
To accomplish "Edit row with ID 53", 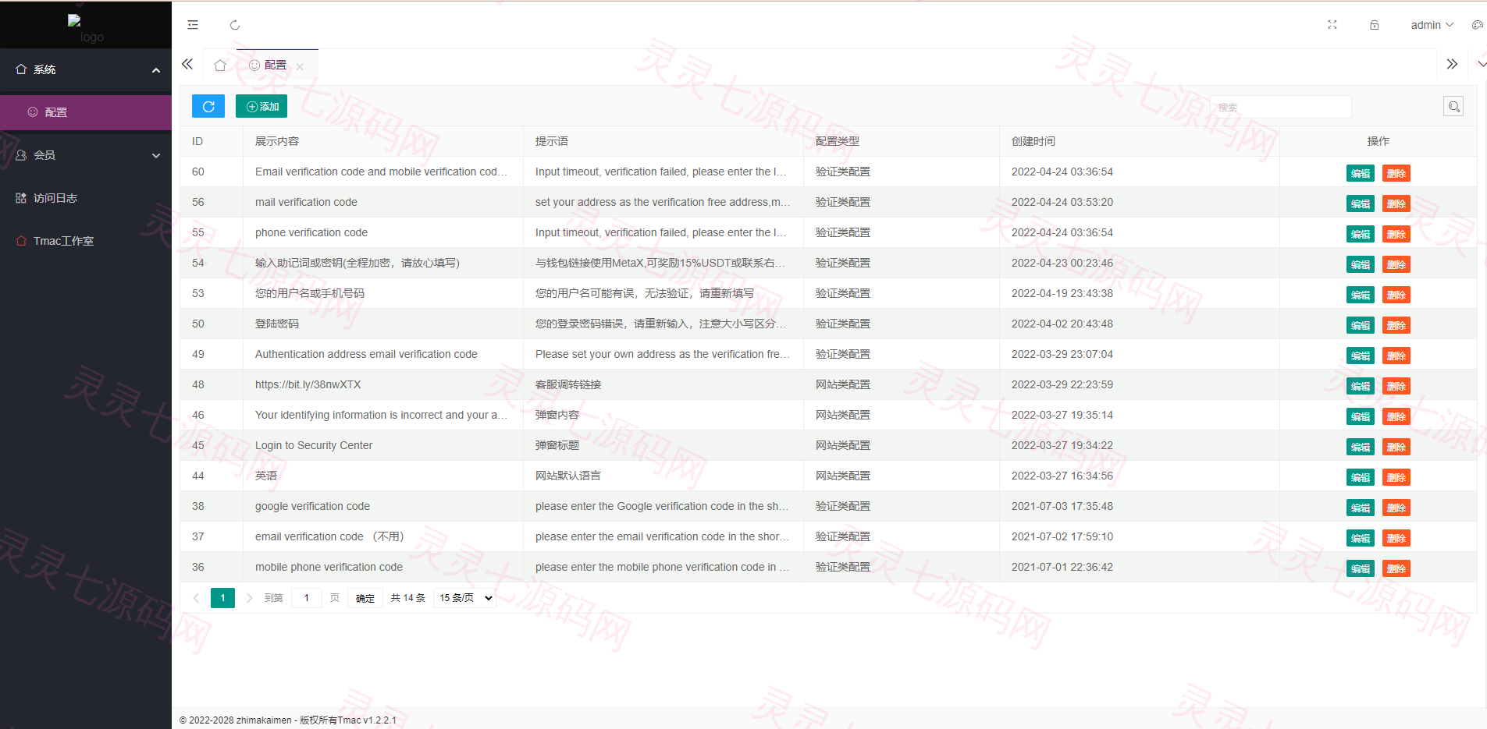I will tap(1361, 295).
